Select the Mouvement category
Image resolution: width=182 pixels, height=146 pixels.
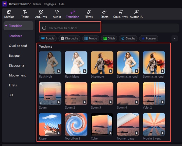click(17, 75)
